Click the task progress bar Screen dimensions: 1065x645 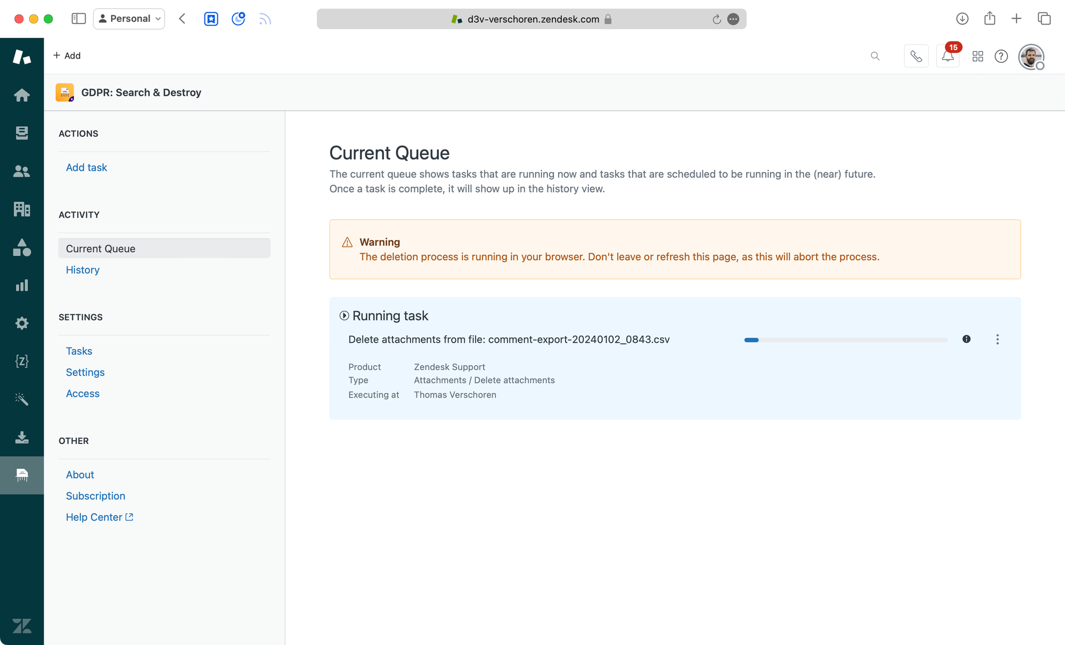pyautogui.click(x=846, y=340)
